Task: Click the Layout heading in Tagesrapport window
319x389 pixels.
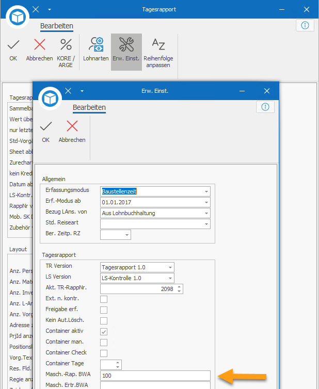Action: point(18,249)
